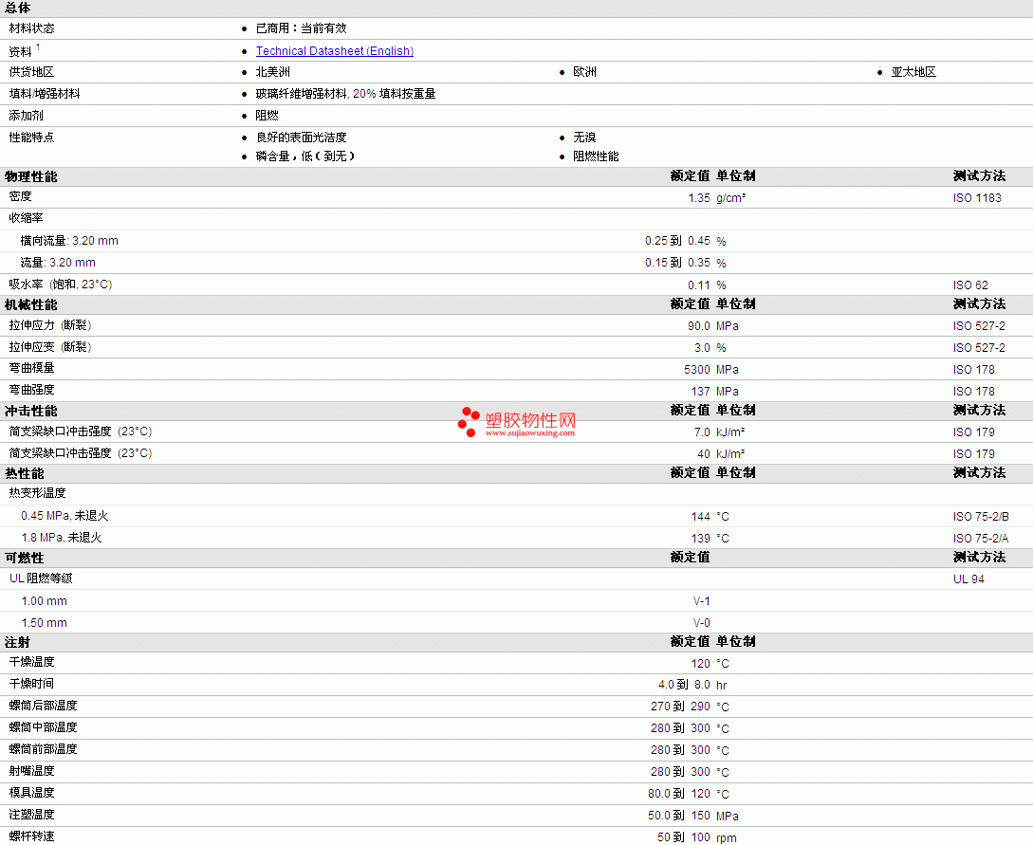Click the 阻燃性能 feature entry

[597, 156]
